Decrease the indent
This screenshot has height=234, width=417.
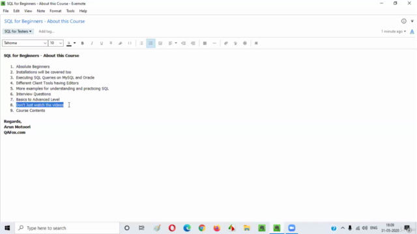pyautogui.click(x=184, y=43)
